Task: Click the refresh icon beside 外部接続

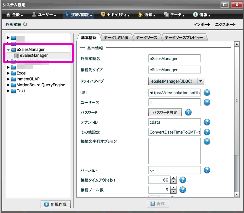Action: 25,24
